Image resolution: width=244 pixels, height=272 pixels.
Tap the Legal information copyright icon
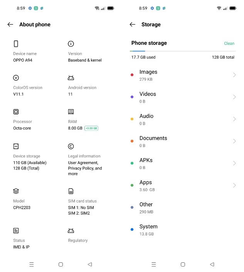point(71,146)
